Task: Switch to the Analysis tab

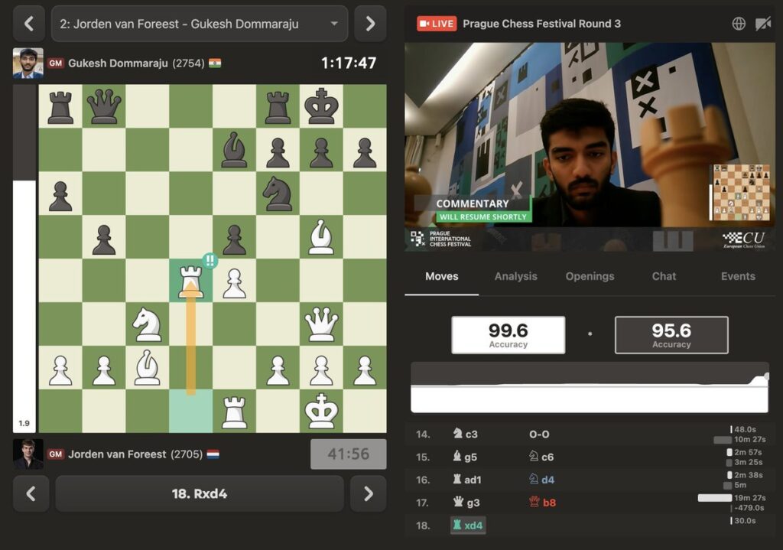Action: point(515,276)
